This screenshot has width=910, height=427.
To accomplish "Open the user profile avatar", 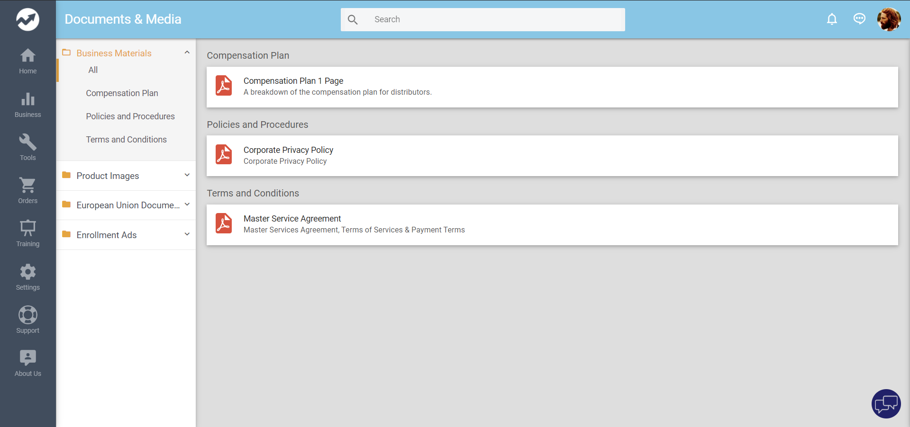I will 889,19.
